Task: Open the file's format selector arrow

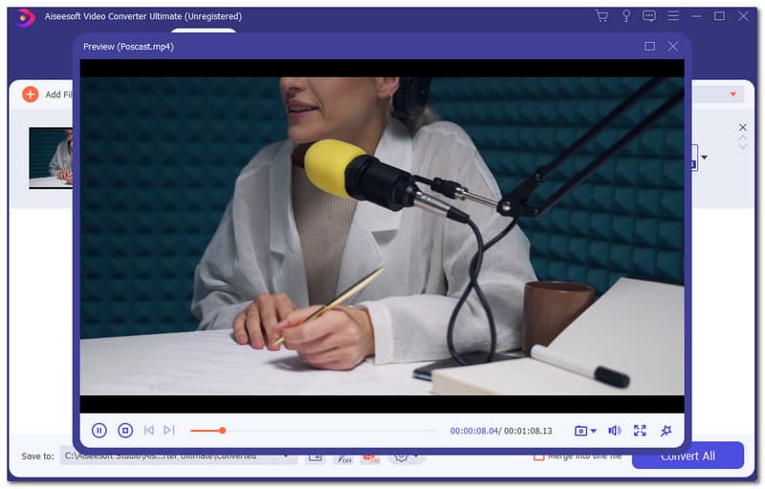Action: [705, 158]
